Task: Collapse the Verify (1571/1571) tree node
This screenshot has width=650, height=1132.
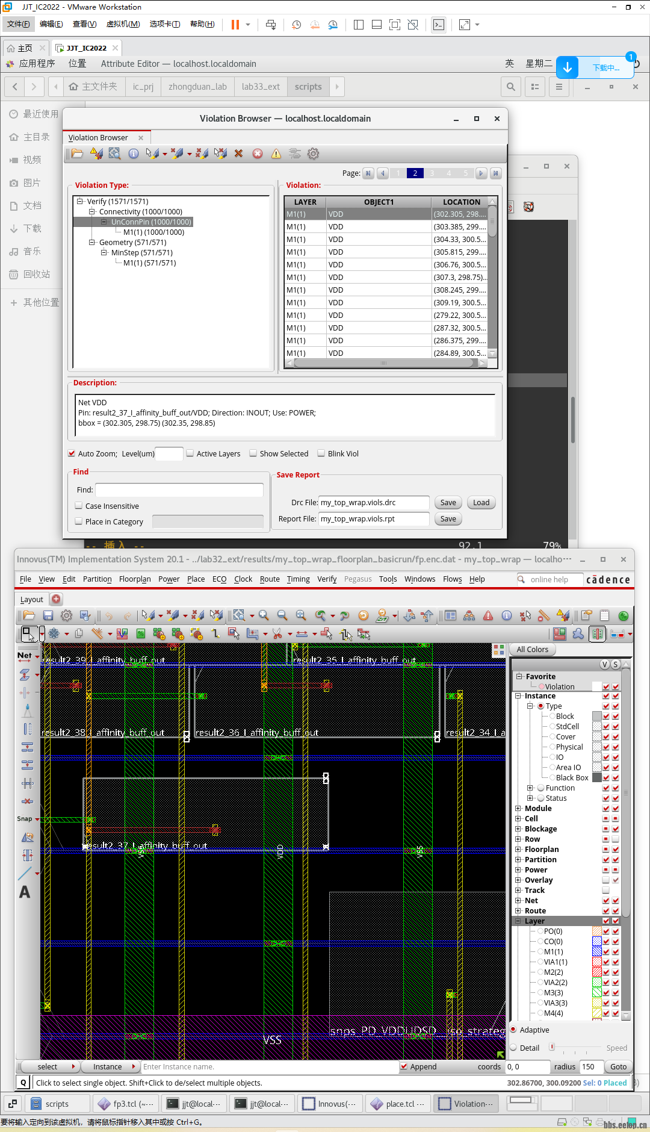Action: (x=79, y=201)
